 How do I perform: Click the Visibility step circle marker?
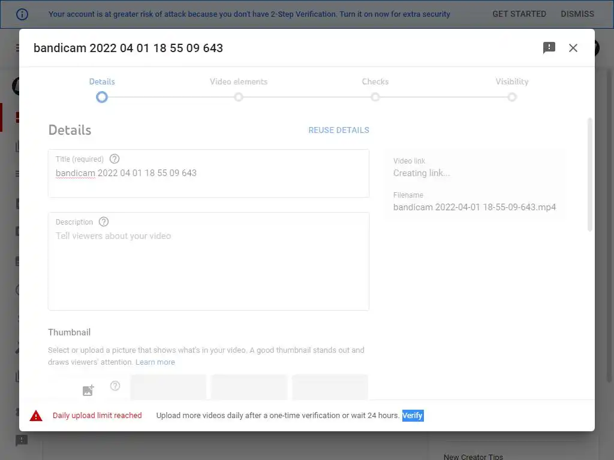pyautogui.click(x=512, y=97)
